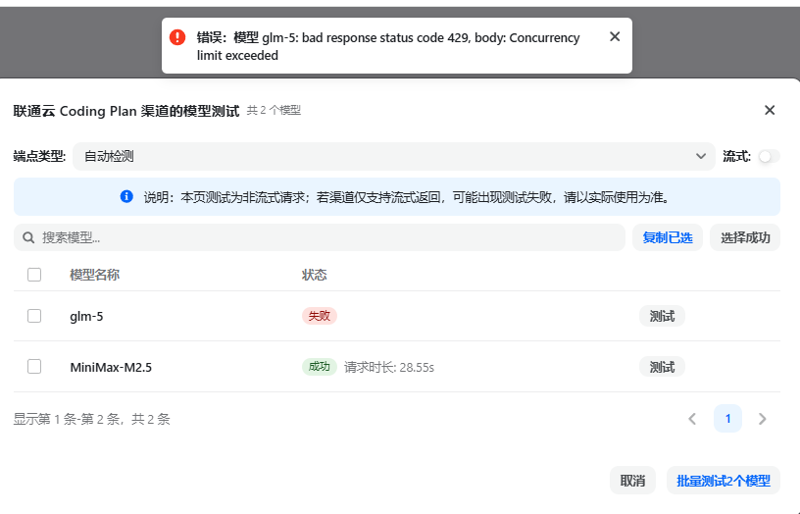Click the 端点类型 label
Viewport: 800px width, 514px height.
[x=39, y=156]
